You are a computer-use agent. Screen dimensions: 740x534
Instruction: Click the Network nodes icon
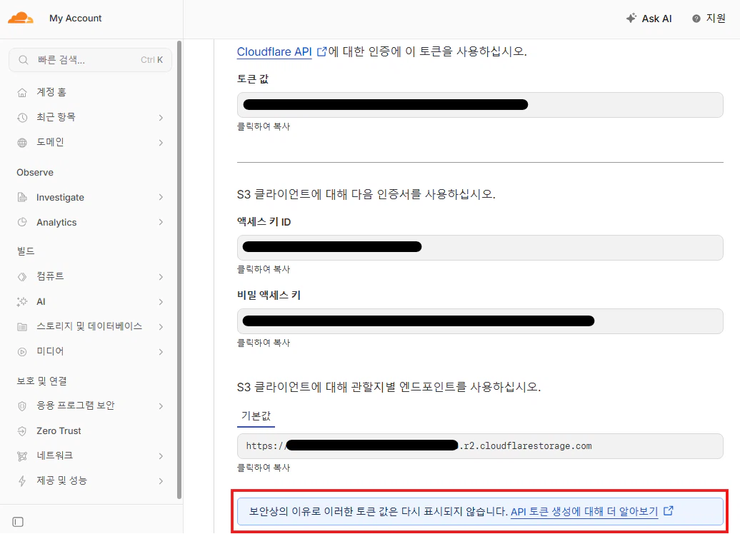22,455
